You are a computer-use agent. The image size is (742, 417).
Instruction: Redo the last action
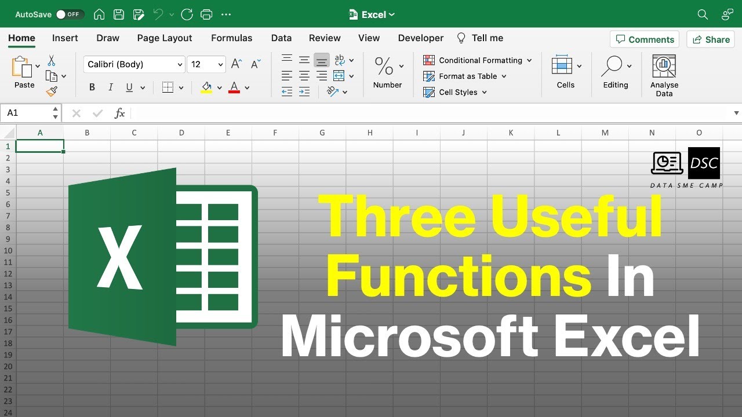(187, 14)
